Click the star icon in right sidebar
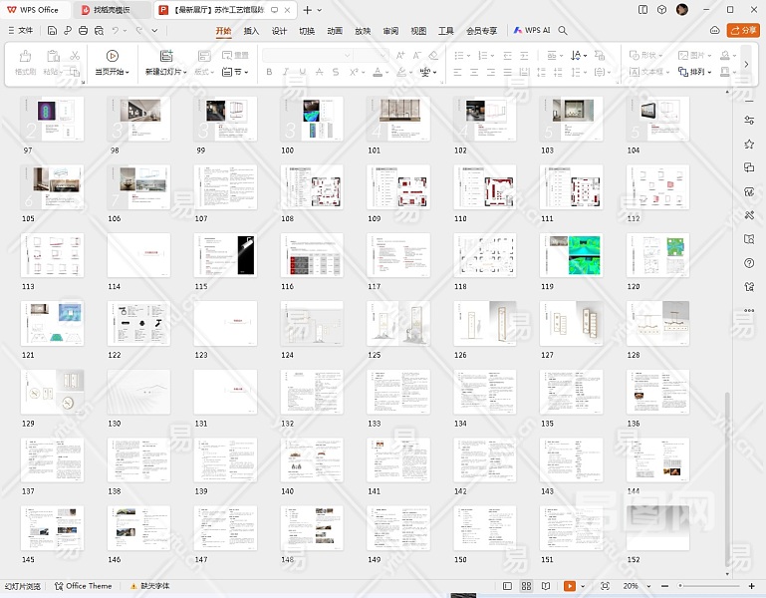The height and width of the screenshot is (598, 766). [749, 144]
